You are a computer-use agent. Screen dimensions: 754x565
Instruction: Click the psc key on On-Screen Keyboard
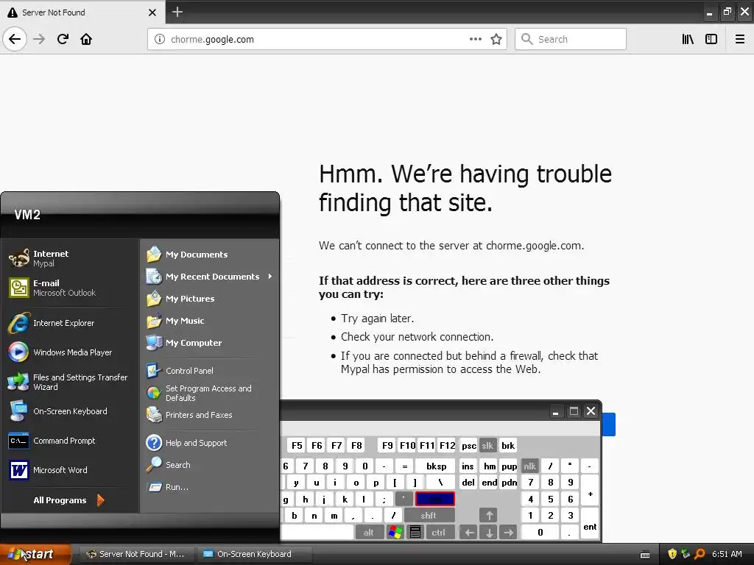click(468, 445)
